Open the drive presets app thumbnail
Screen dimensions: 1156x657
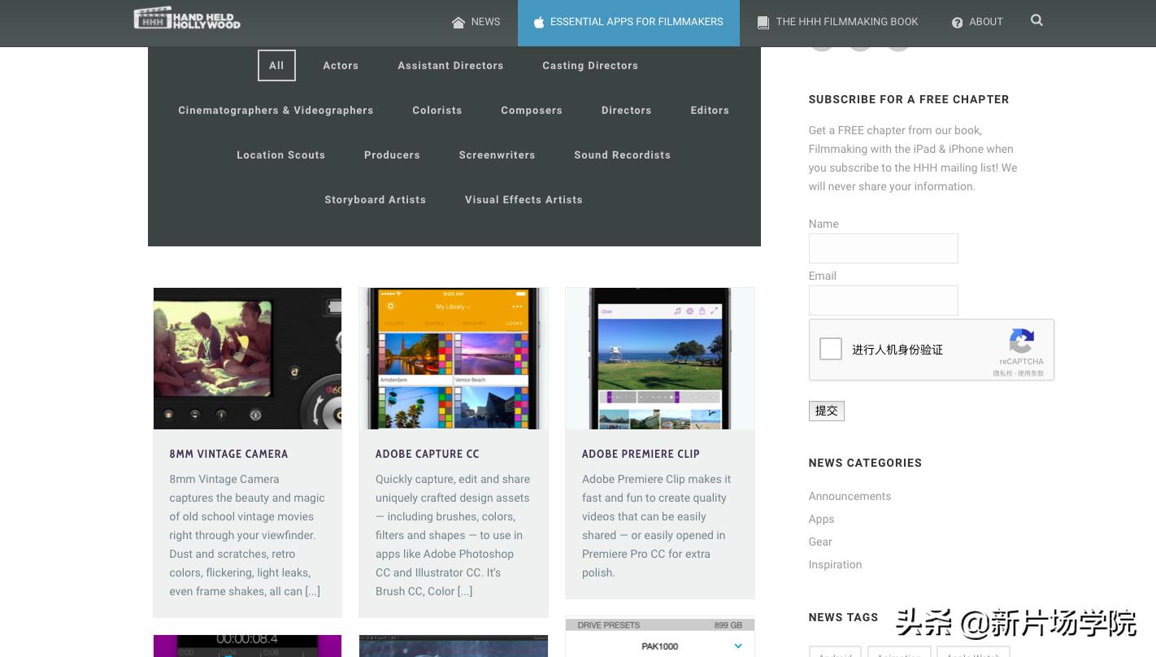[659, 637]
